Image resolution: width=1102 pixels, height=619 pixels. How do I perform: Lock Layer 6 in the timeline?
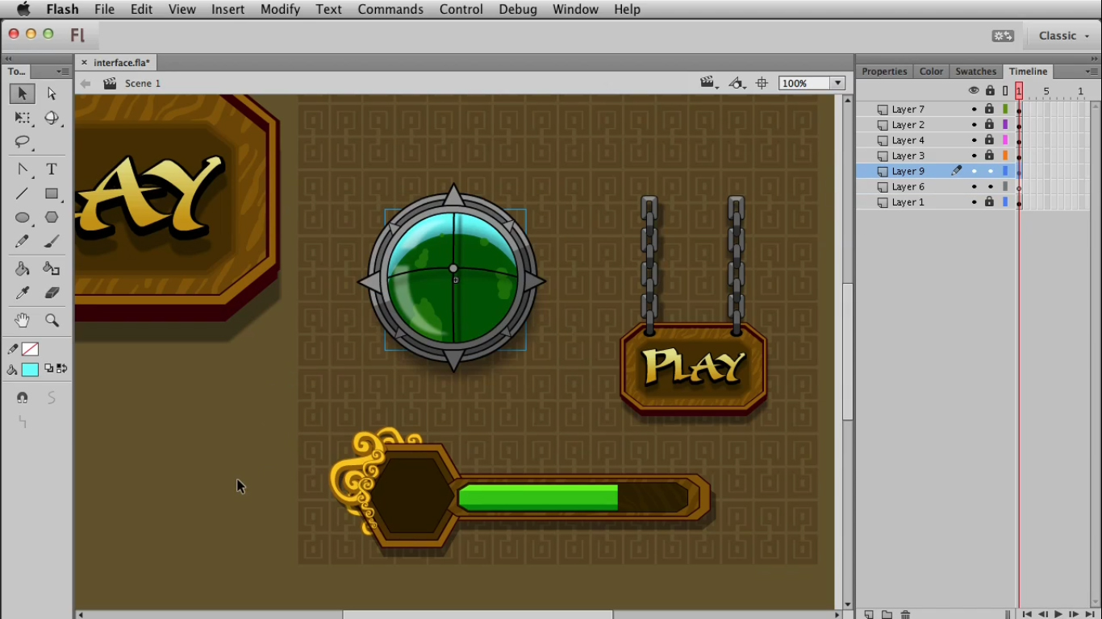989,186
